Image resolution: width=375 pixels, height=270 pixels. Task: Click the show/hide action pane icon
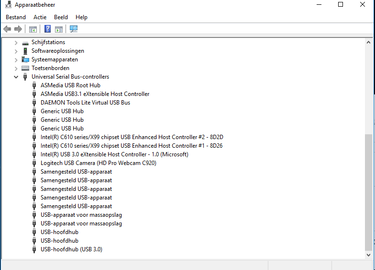coord(59,29)
